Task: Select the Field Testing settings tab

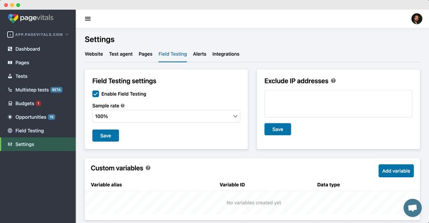Action: click(173, 54)
